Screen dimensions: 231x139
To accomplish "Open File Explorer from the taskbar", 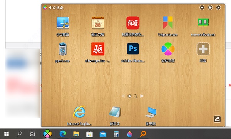I will (76, 134).
